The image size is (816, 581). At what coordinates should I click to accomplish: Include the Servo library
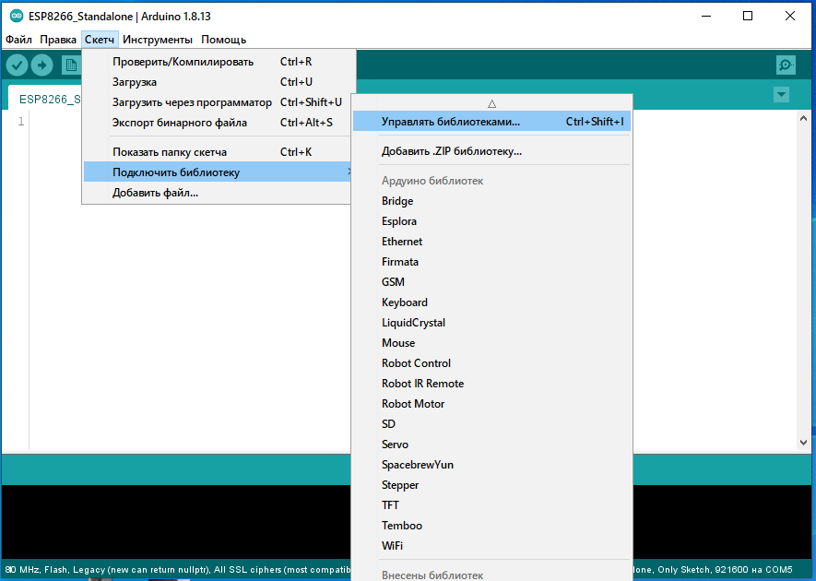click(395, 445)
